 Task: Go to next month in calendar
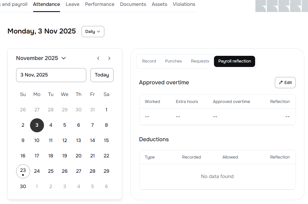pyautogui.click(x=109, y=58)
